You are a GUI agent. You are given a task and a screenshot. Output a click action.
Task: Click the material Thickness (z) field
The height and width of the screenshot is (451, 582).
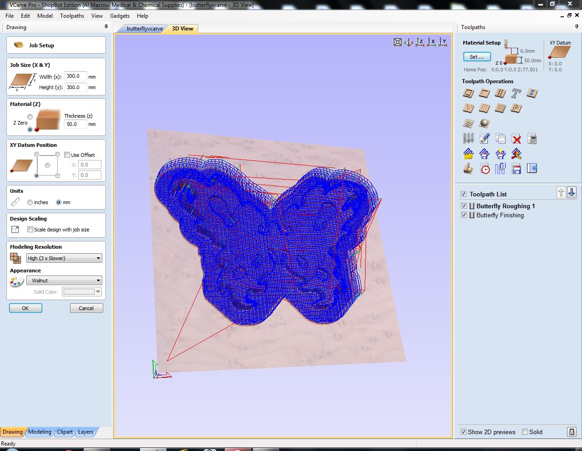75,124
